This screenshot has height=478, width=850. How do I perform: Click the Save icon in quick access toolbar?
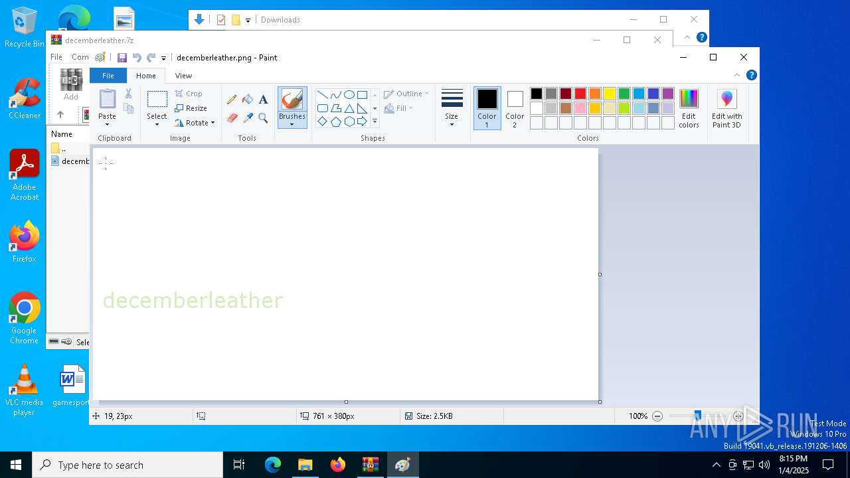(x=122, y=58)
